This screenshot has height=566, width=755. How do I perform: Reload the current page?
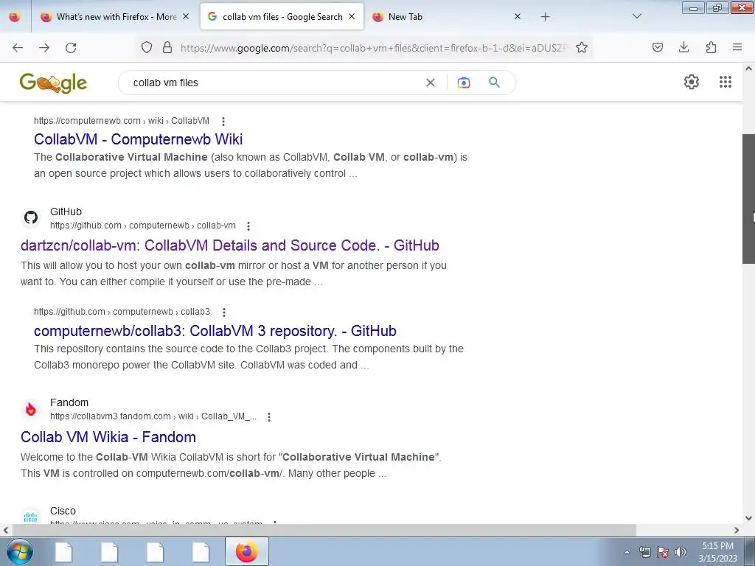coord(71,48)
